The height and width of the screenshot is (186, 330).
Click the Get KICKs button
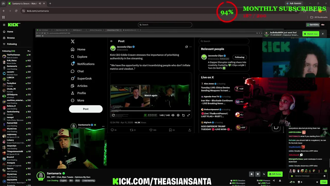coord(313,25)
